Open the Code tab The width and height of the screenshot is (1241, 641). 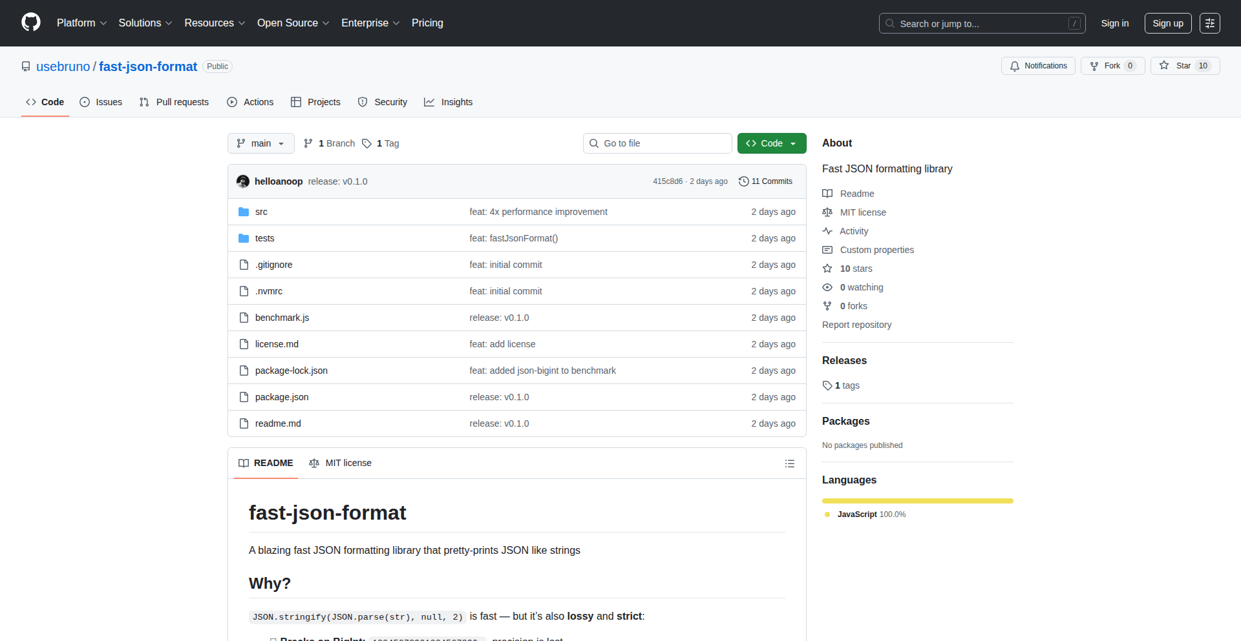[x=45, y=102]
